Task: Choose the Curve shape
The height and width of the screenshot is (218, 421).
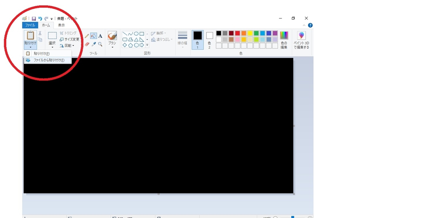Action: point(131,34)
